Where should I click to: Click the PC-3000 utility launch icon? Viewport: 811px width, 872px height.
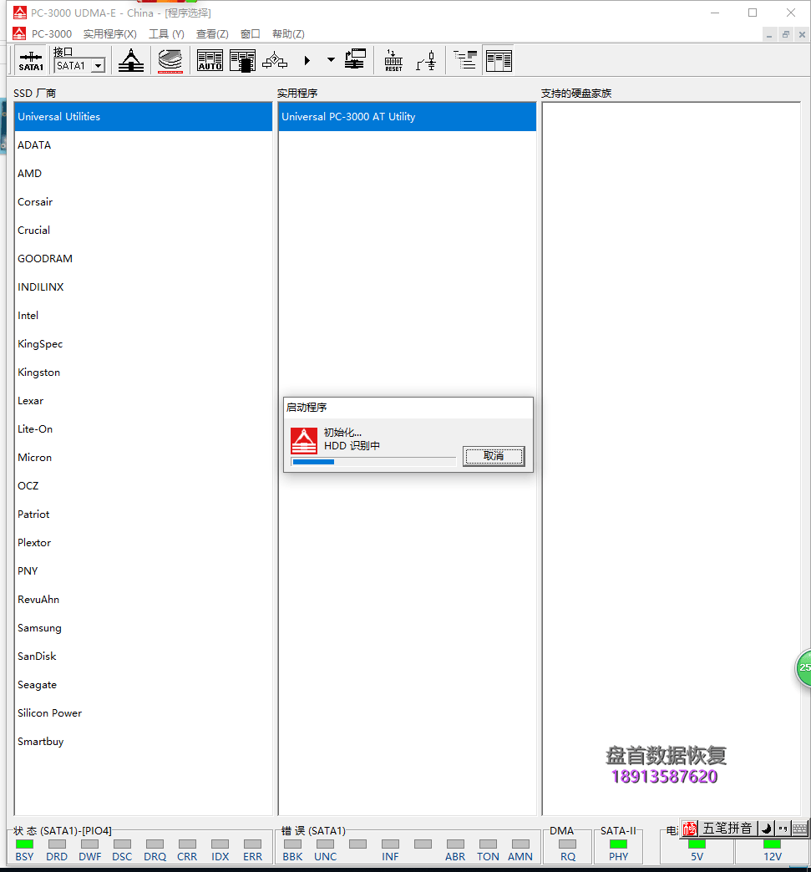point(131,61)
